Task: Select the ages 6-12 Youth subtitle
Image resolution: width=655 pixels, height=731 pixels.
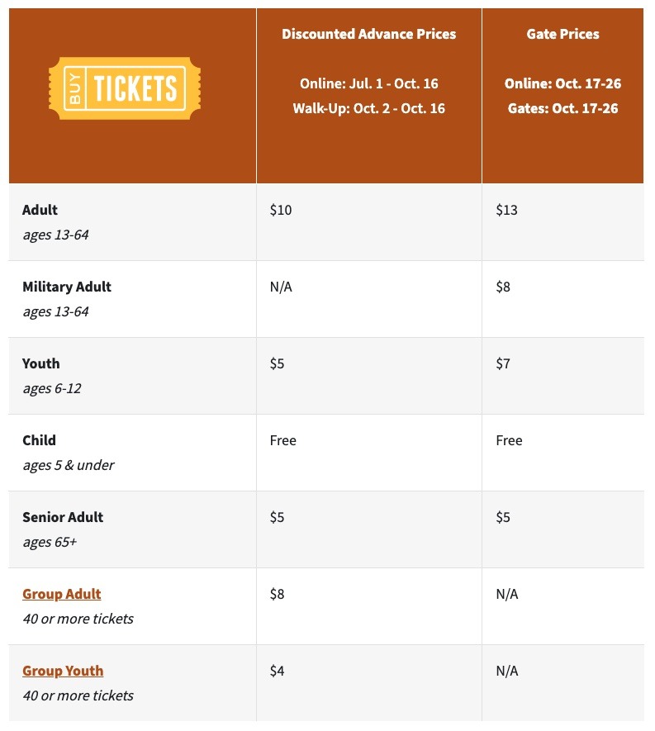Action: click(x=52, y=388)
